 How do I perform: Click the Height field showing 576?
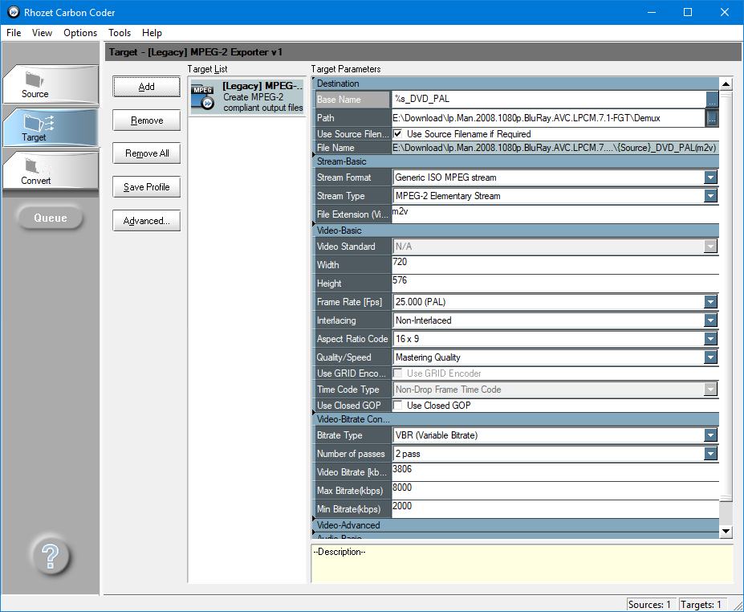[555, 283]
